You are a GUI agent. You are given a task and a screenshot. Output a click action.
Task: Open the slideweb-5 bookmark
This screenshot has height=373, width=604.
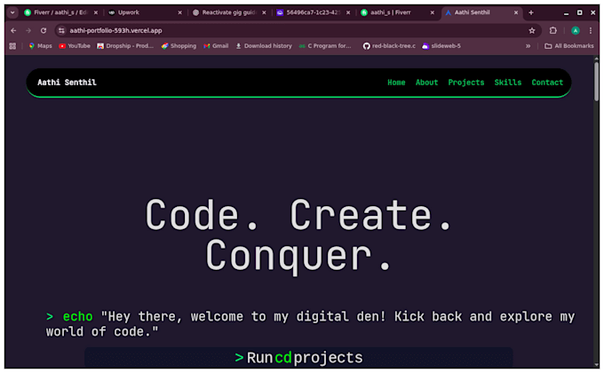[x=441, y=46]
